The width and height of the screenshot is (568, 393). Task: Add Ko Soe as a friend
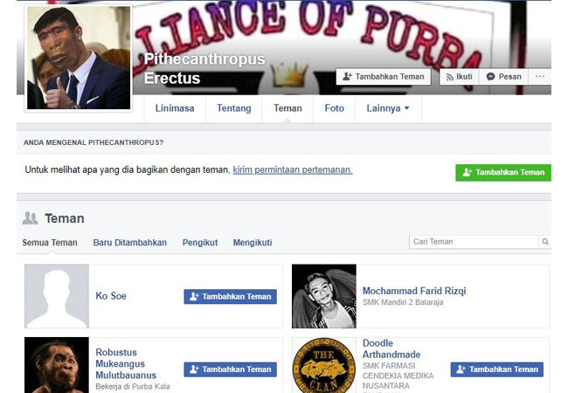(230, 297)
